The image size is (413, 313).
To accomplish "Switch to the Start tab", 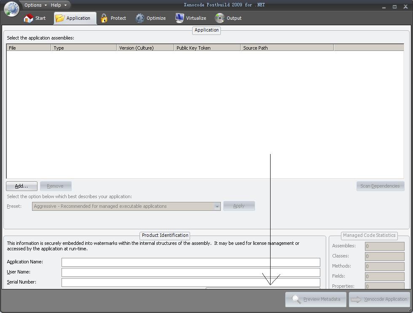I will 35,18.
